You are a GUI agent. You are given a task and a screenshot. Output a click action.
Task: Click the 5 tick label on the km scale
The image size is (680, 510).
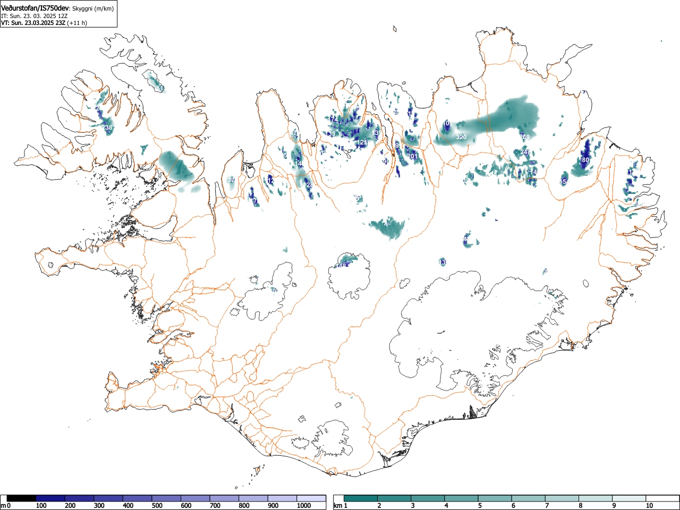[480, 506]
